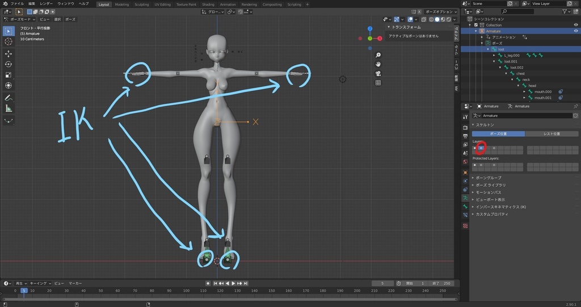Switch to the Sculpting workspace tab
581x307 pixels.
141,5
